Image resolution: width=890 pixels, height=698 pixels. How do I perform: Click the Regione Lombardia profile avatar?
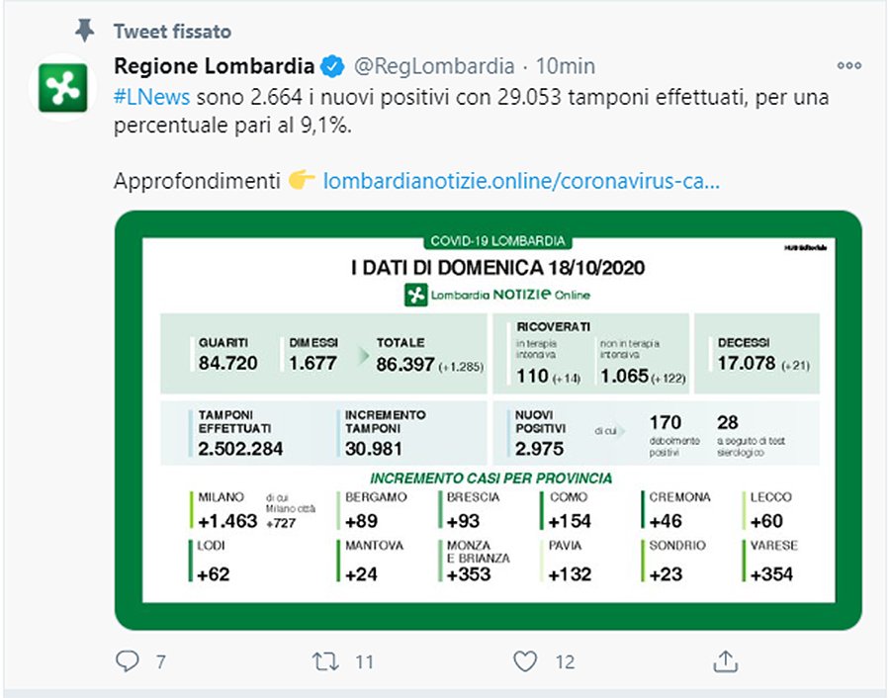click(x=63, y=88)
